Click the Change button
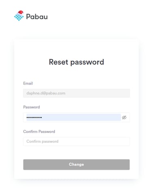The image size is (151, 188). click(77, 165)
